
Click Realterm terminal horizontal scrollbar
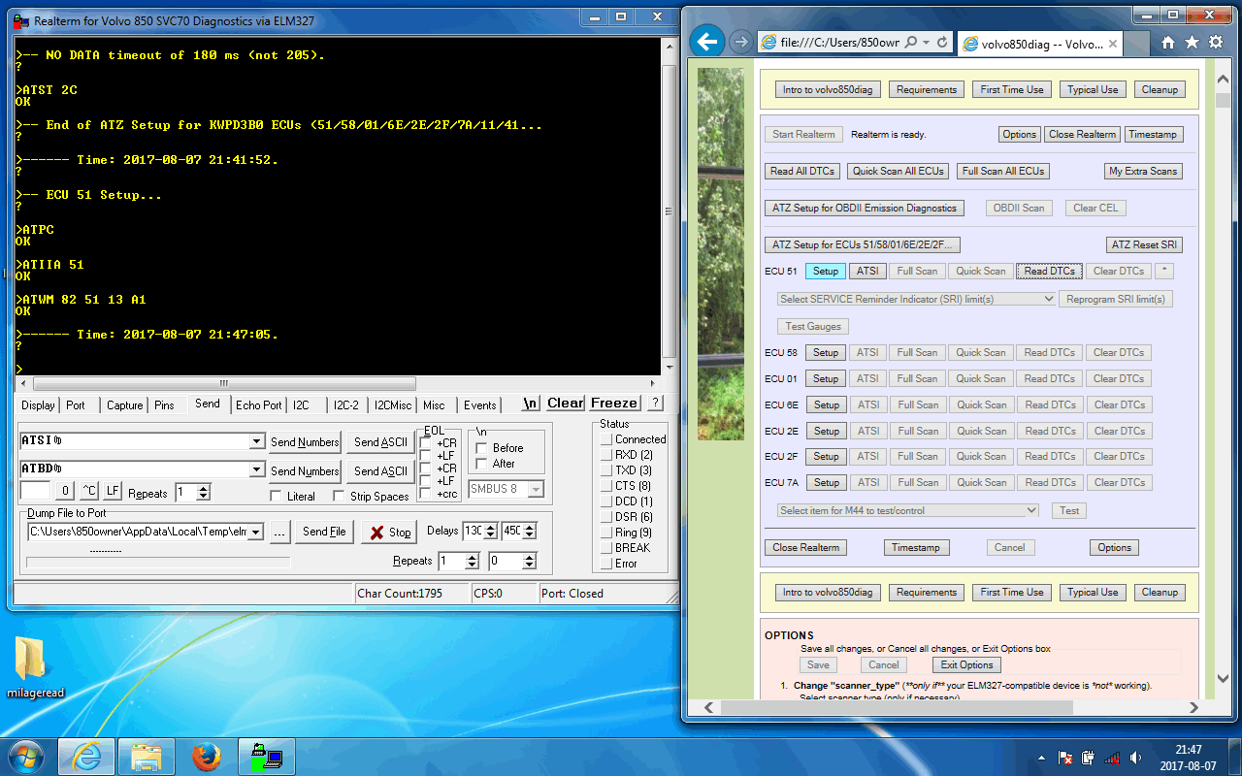click(x=223, y=383)
